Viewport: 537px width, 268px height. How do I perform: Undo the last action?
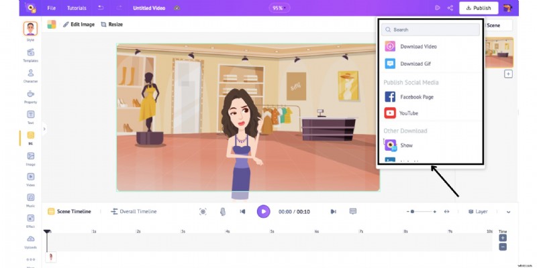[x=101, y=7]
